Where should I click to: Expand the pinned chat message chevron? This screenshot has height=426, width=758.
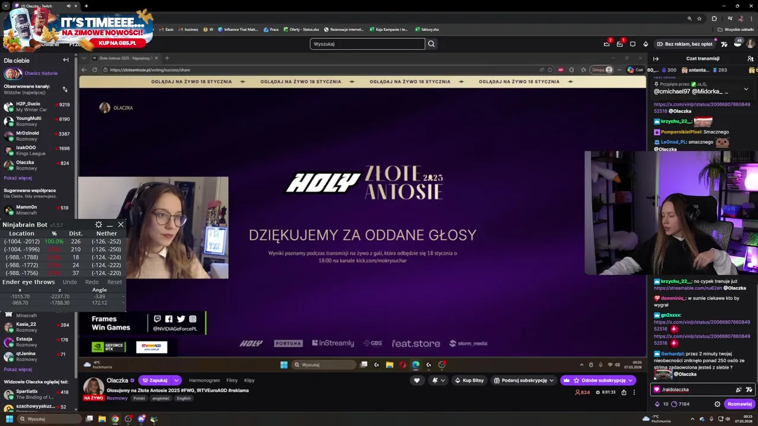pyautogui.click(x=746, y=89)
